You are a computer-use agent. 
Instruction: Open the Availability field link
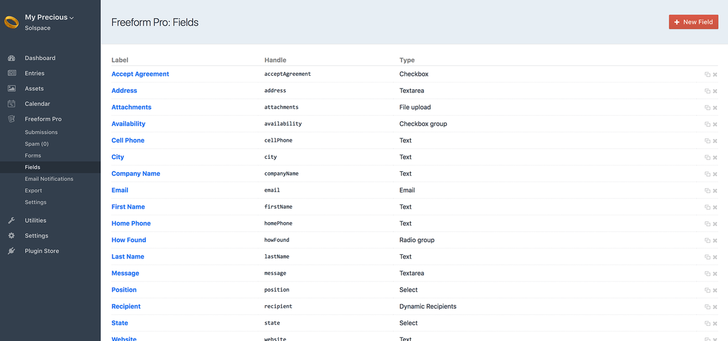[x=129, y=124]
